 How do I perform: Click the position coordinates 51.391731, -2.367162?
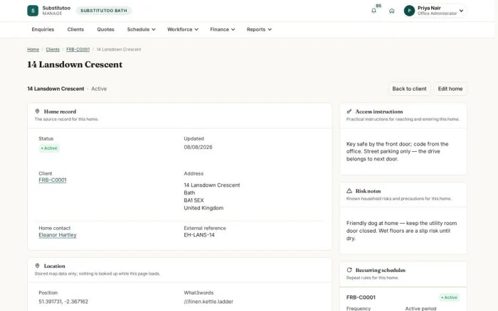(63, 302)
